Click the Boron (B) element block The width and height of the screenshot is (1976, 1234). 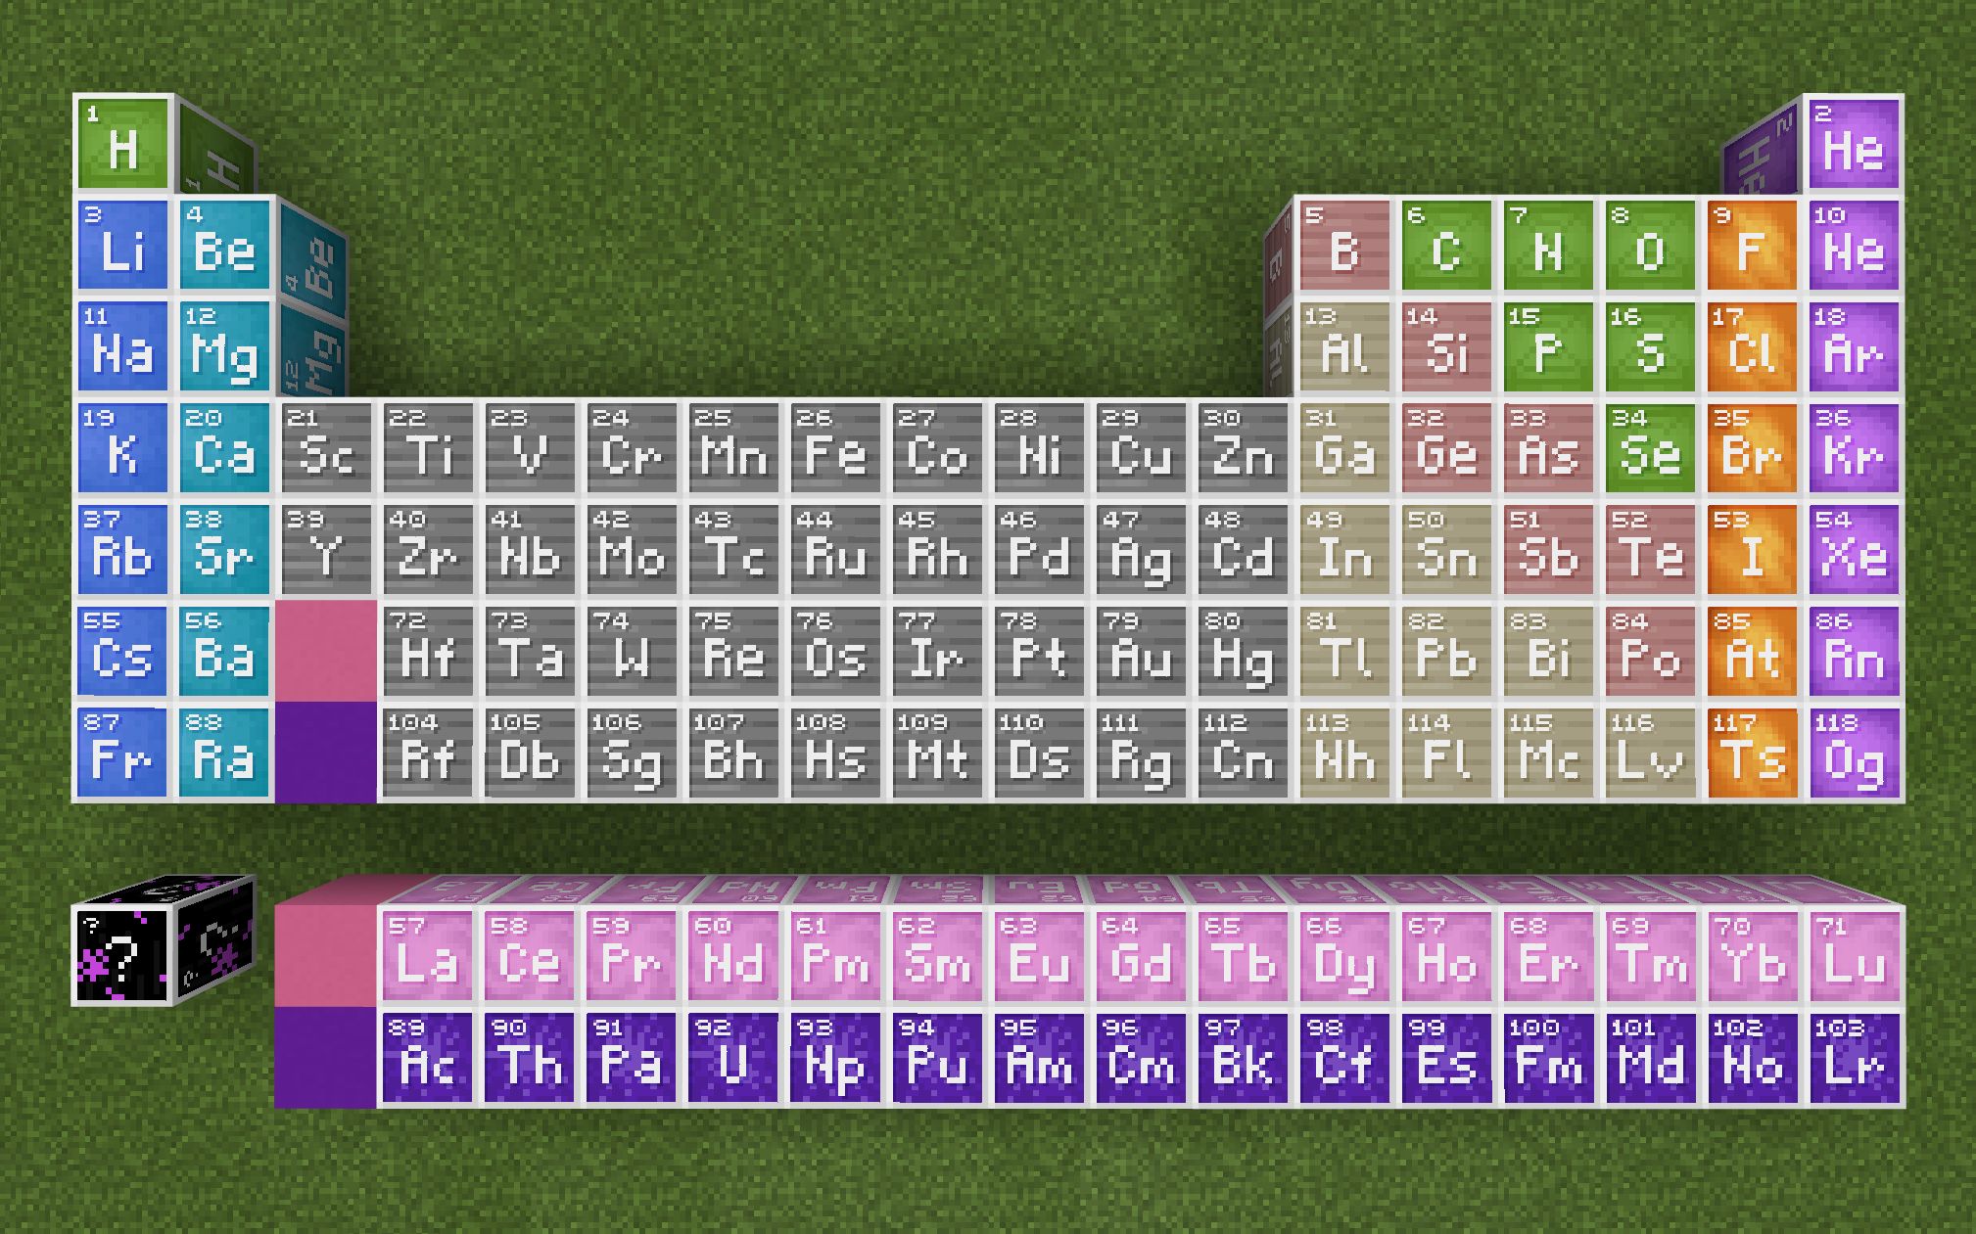coord(1344,245)
